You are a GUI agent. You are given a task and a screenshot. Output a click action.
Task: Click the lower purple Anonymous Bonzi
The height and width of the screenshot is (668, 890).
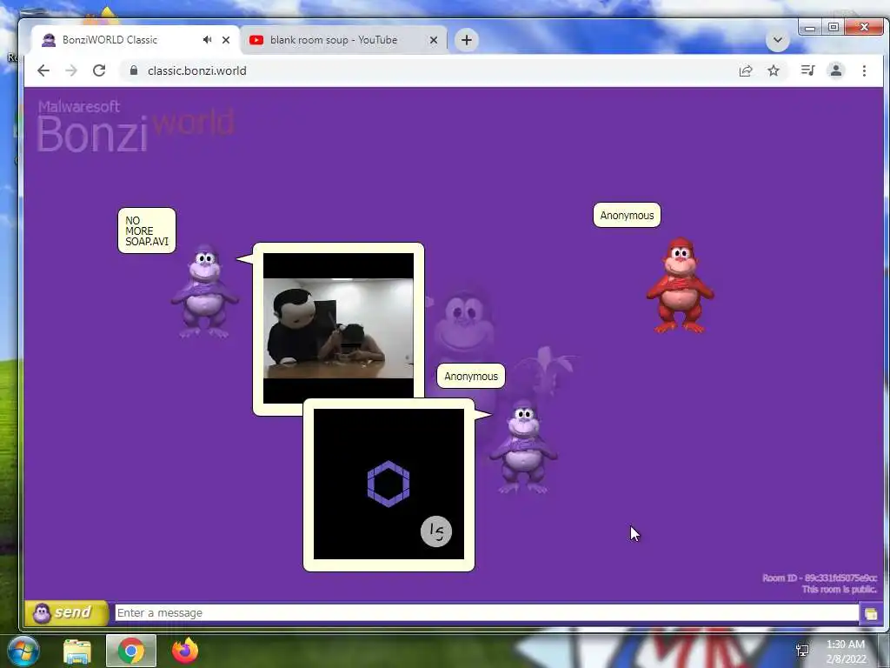click(x=523, y=447)
